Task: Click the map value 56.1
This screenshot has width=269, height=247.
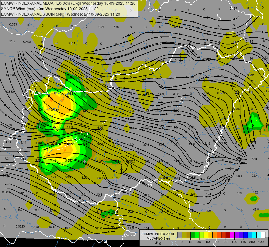Action: point(239,176)
